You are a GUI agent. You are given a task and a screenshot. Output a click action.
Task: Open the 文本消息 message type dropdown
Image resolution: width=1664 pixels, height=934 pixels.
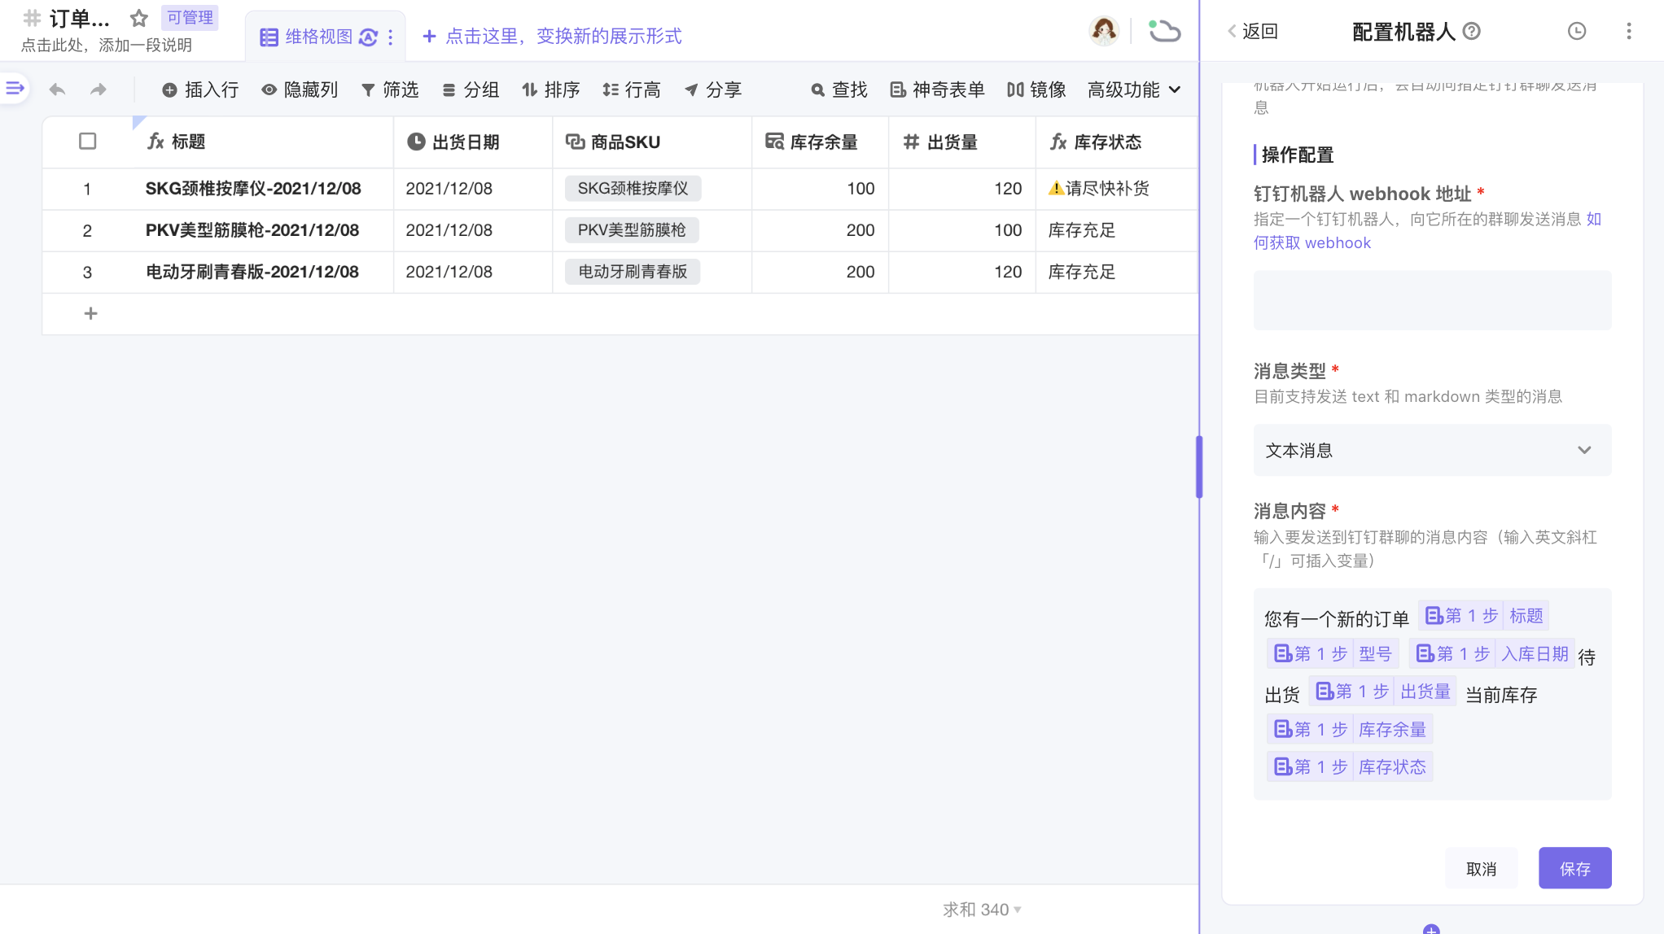pos(1431,450)
